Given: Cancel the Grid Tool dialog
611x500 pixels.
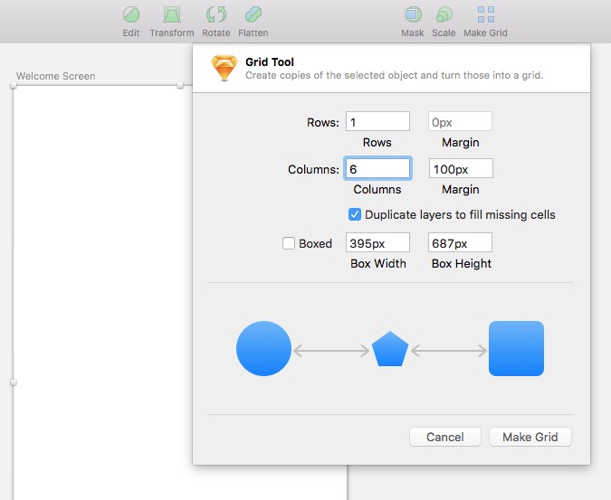Looking at the screenshot, I should click(444, 437).
